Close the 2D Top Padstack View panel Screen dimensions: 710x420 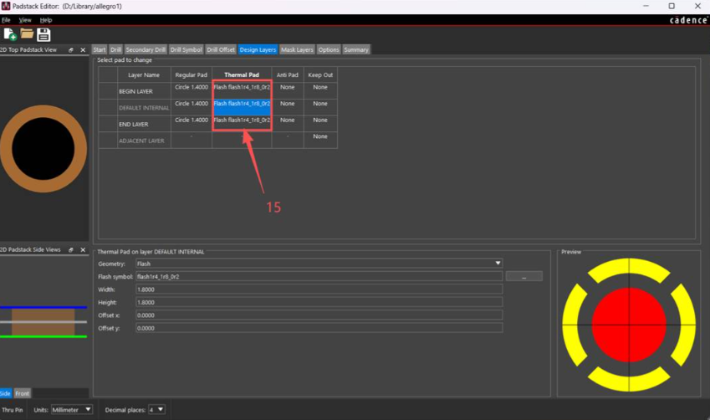[83, 50]
